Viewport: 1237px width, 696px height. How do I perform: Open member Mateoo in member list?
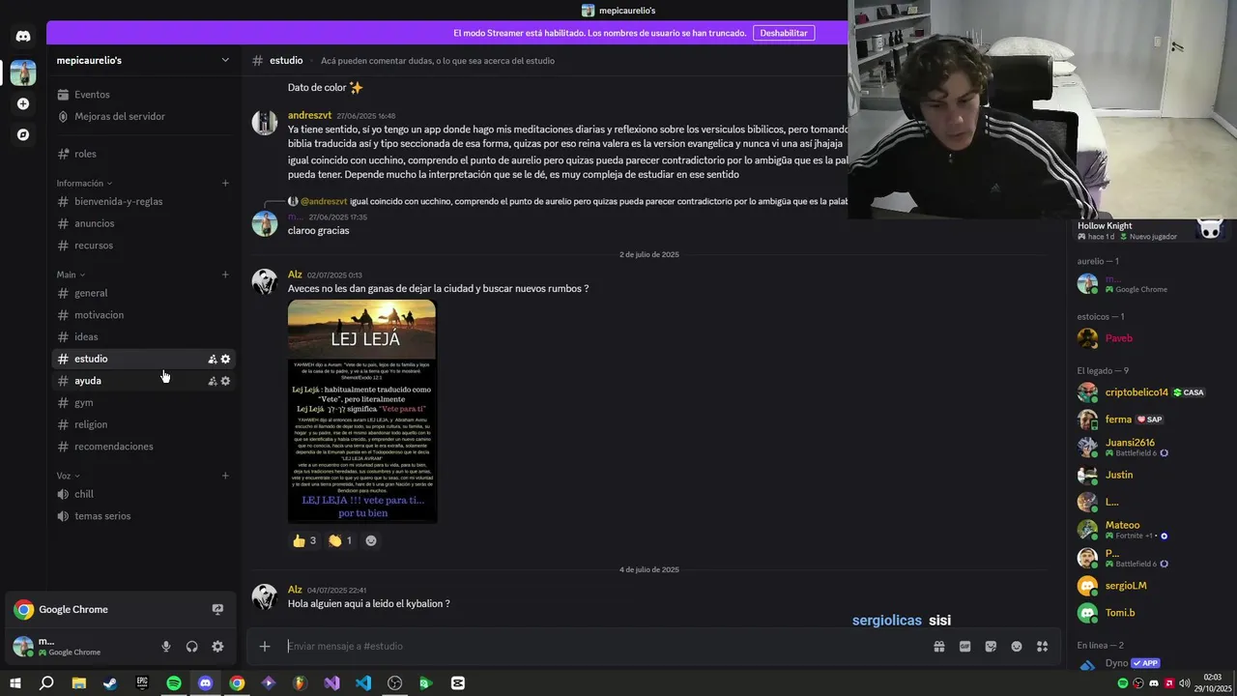pos(1150,530)
